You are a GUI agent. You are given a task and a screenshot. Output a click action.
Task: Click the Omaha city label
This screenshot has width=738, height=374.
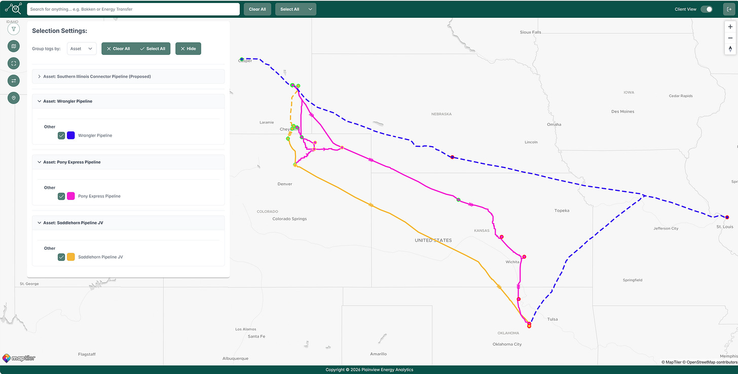554,124
